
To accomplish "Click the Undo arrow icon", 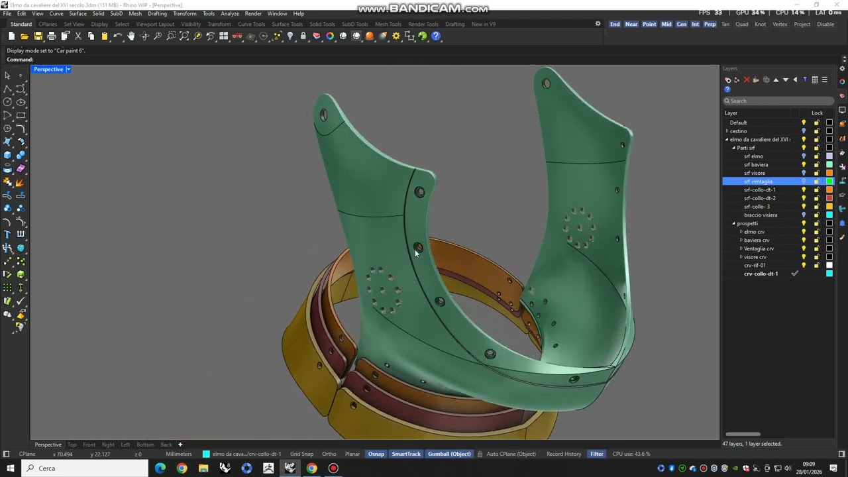I will tap(118, 36).
